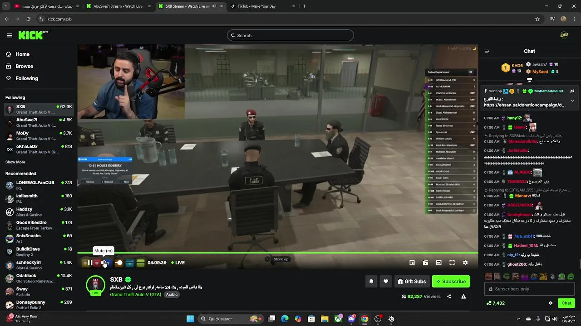The width and height of the screenshot is (581, 326).
Task: Open Odablock recommended channel
Action: pos(39,278)
